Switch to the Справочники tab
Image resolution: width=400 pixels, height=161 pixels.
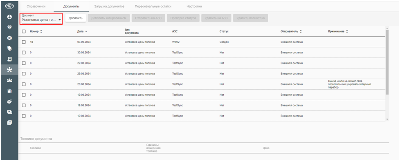coord(36,7)
